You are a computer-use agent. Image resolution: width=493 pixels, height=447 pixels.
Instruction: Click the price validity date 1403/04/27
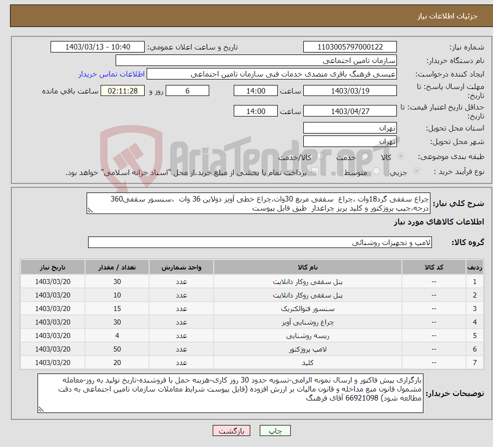pyautogui.click(x=350, y=111)
